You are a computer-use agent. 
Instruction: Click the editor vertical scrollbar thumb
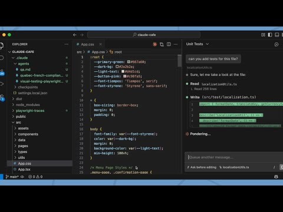click(x=179, y=61)
